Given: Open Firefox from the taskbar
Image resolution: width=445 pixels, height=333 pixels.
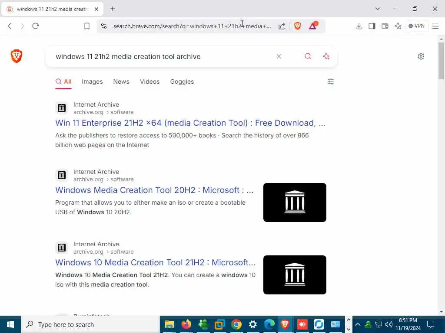Looking at the screenshot, I should coord(186,324).
